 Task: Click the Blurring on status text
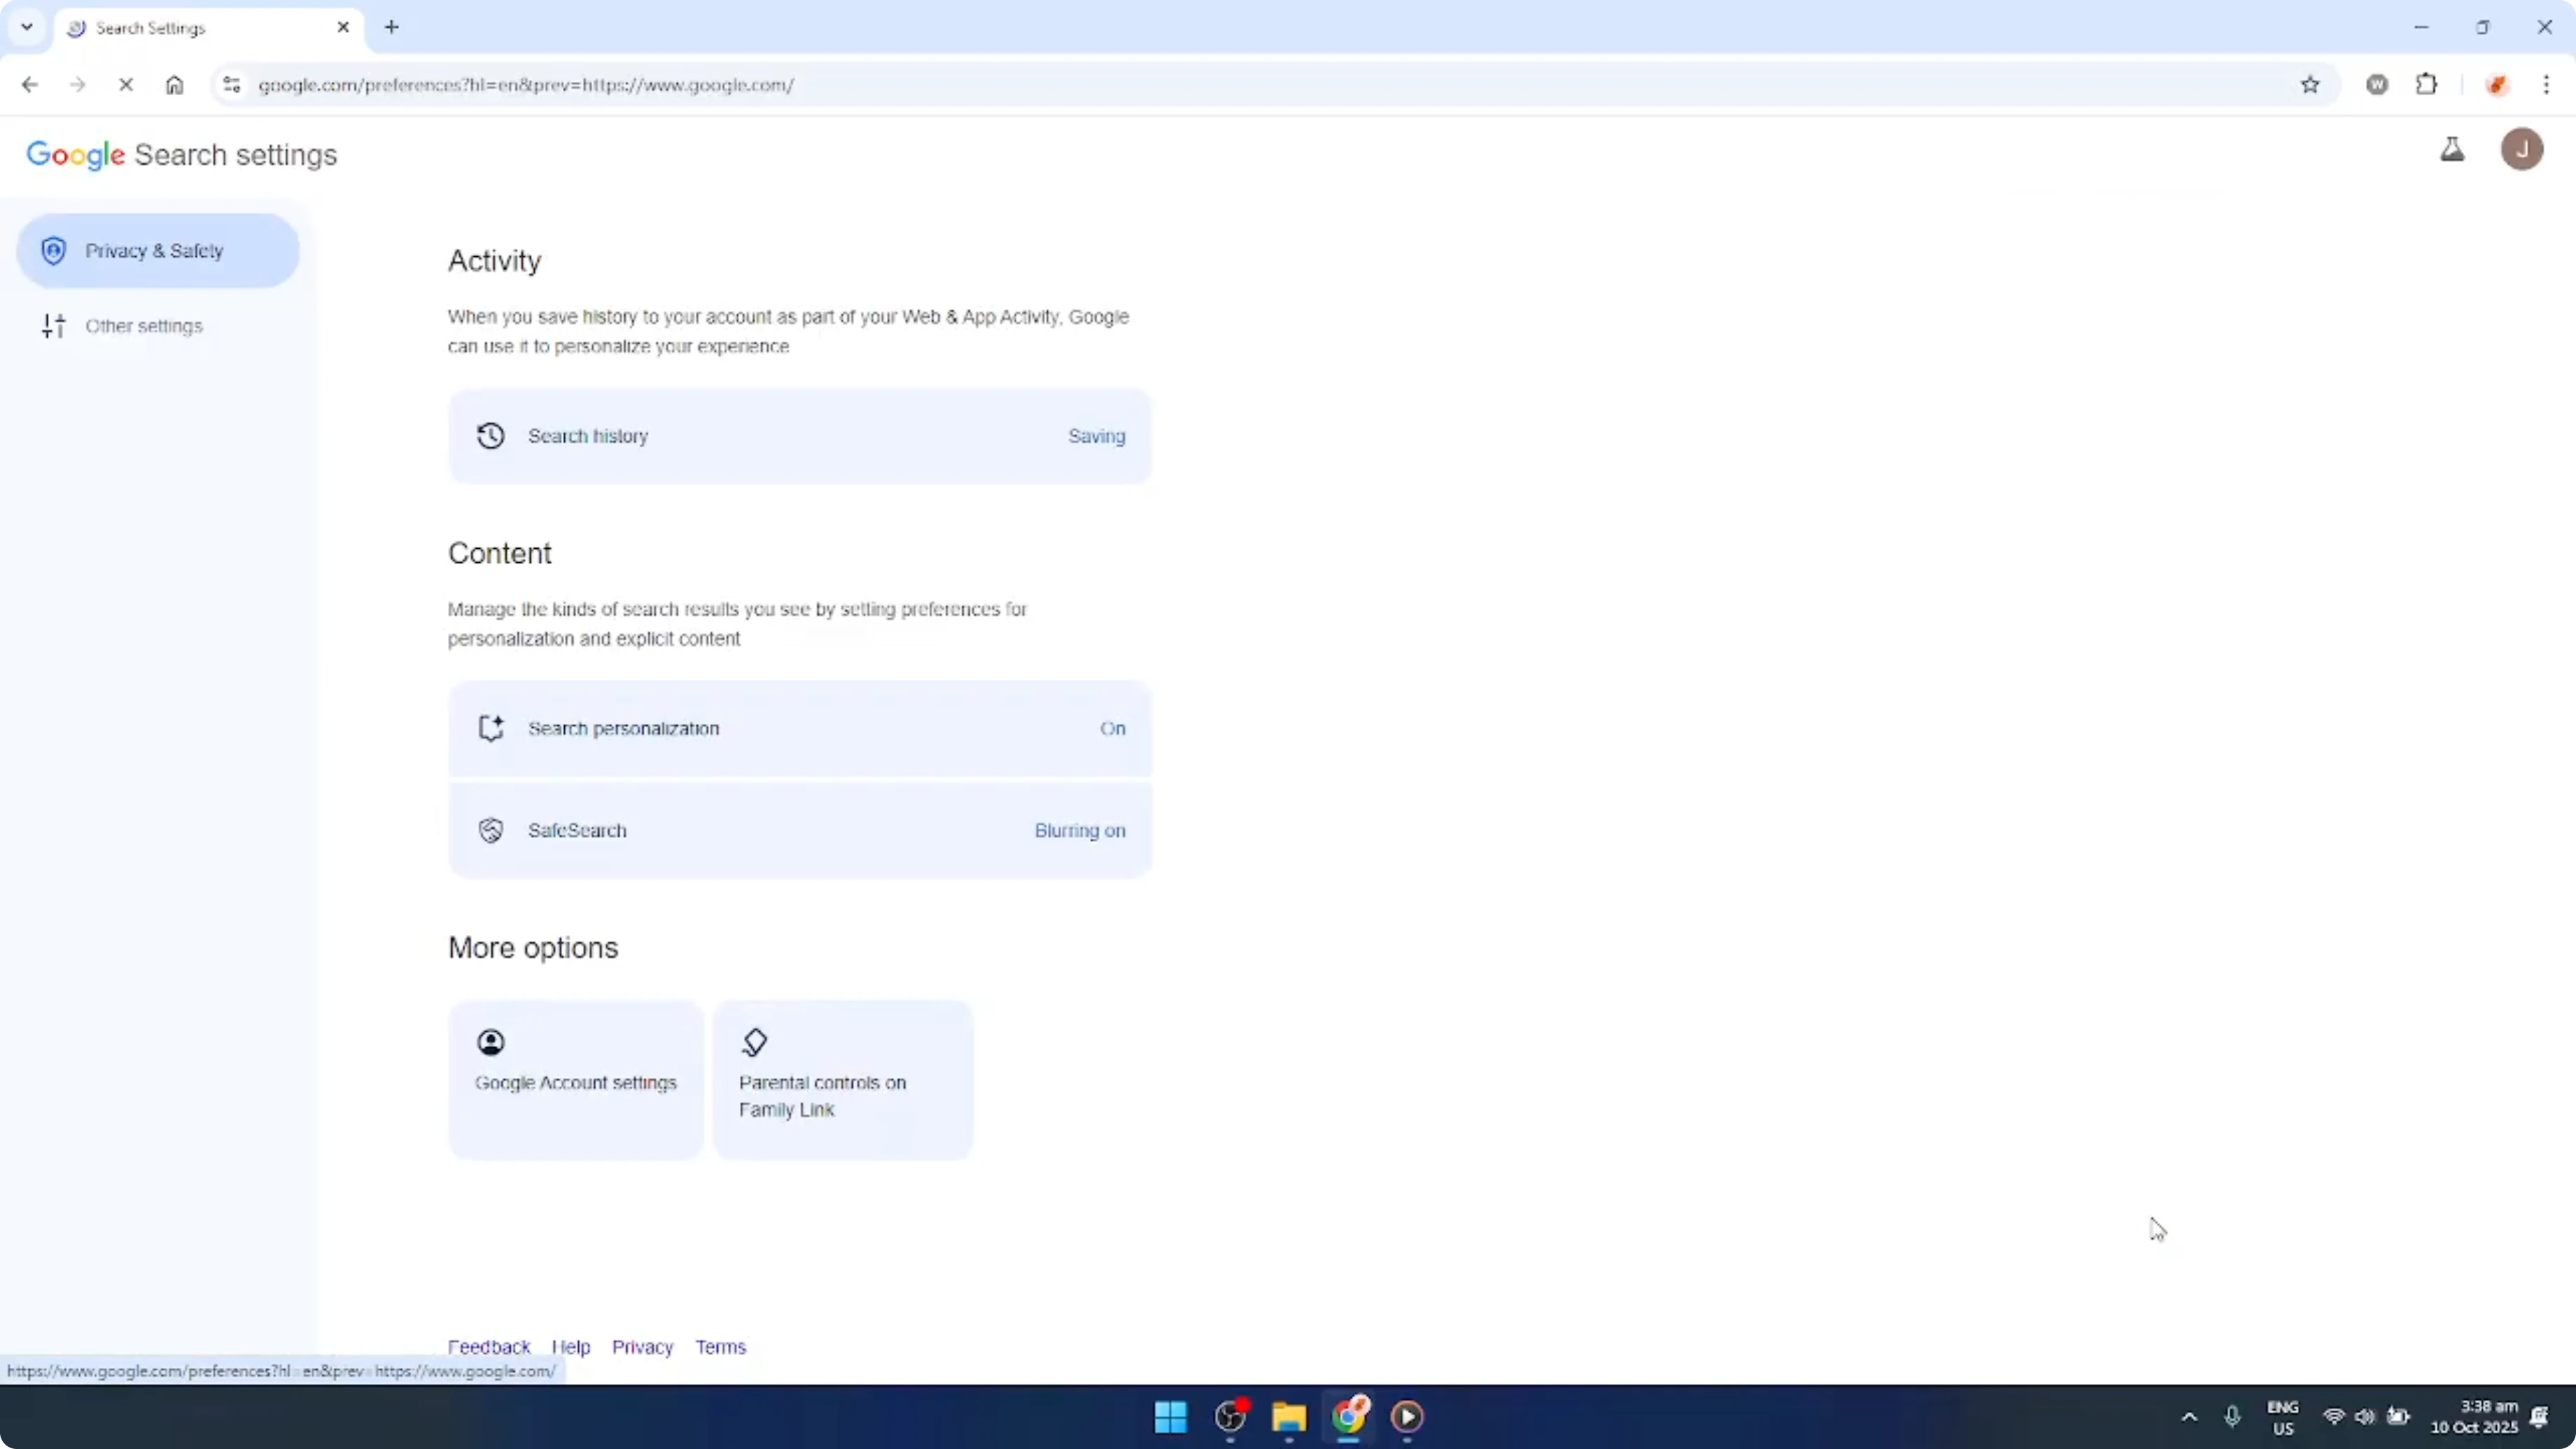point(1080,830)
